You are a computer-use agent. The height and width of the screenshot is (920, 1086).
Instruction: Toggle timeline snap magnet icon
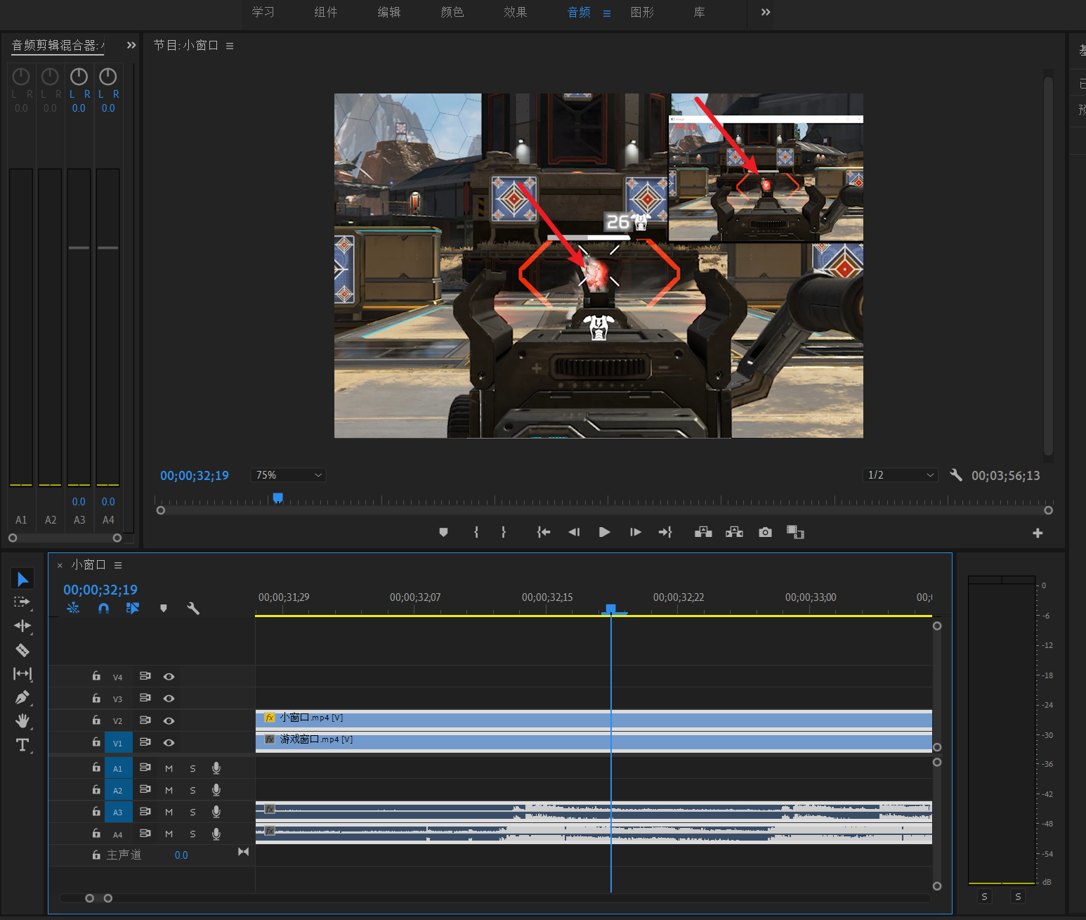click(103, 608)
